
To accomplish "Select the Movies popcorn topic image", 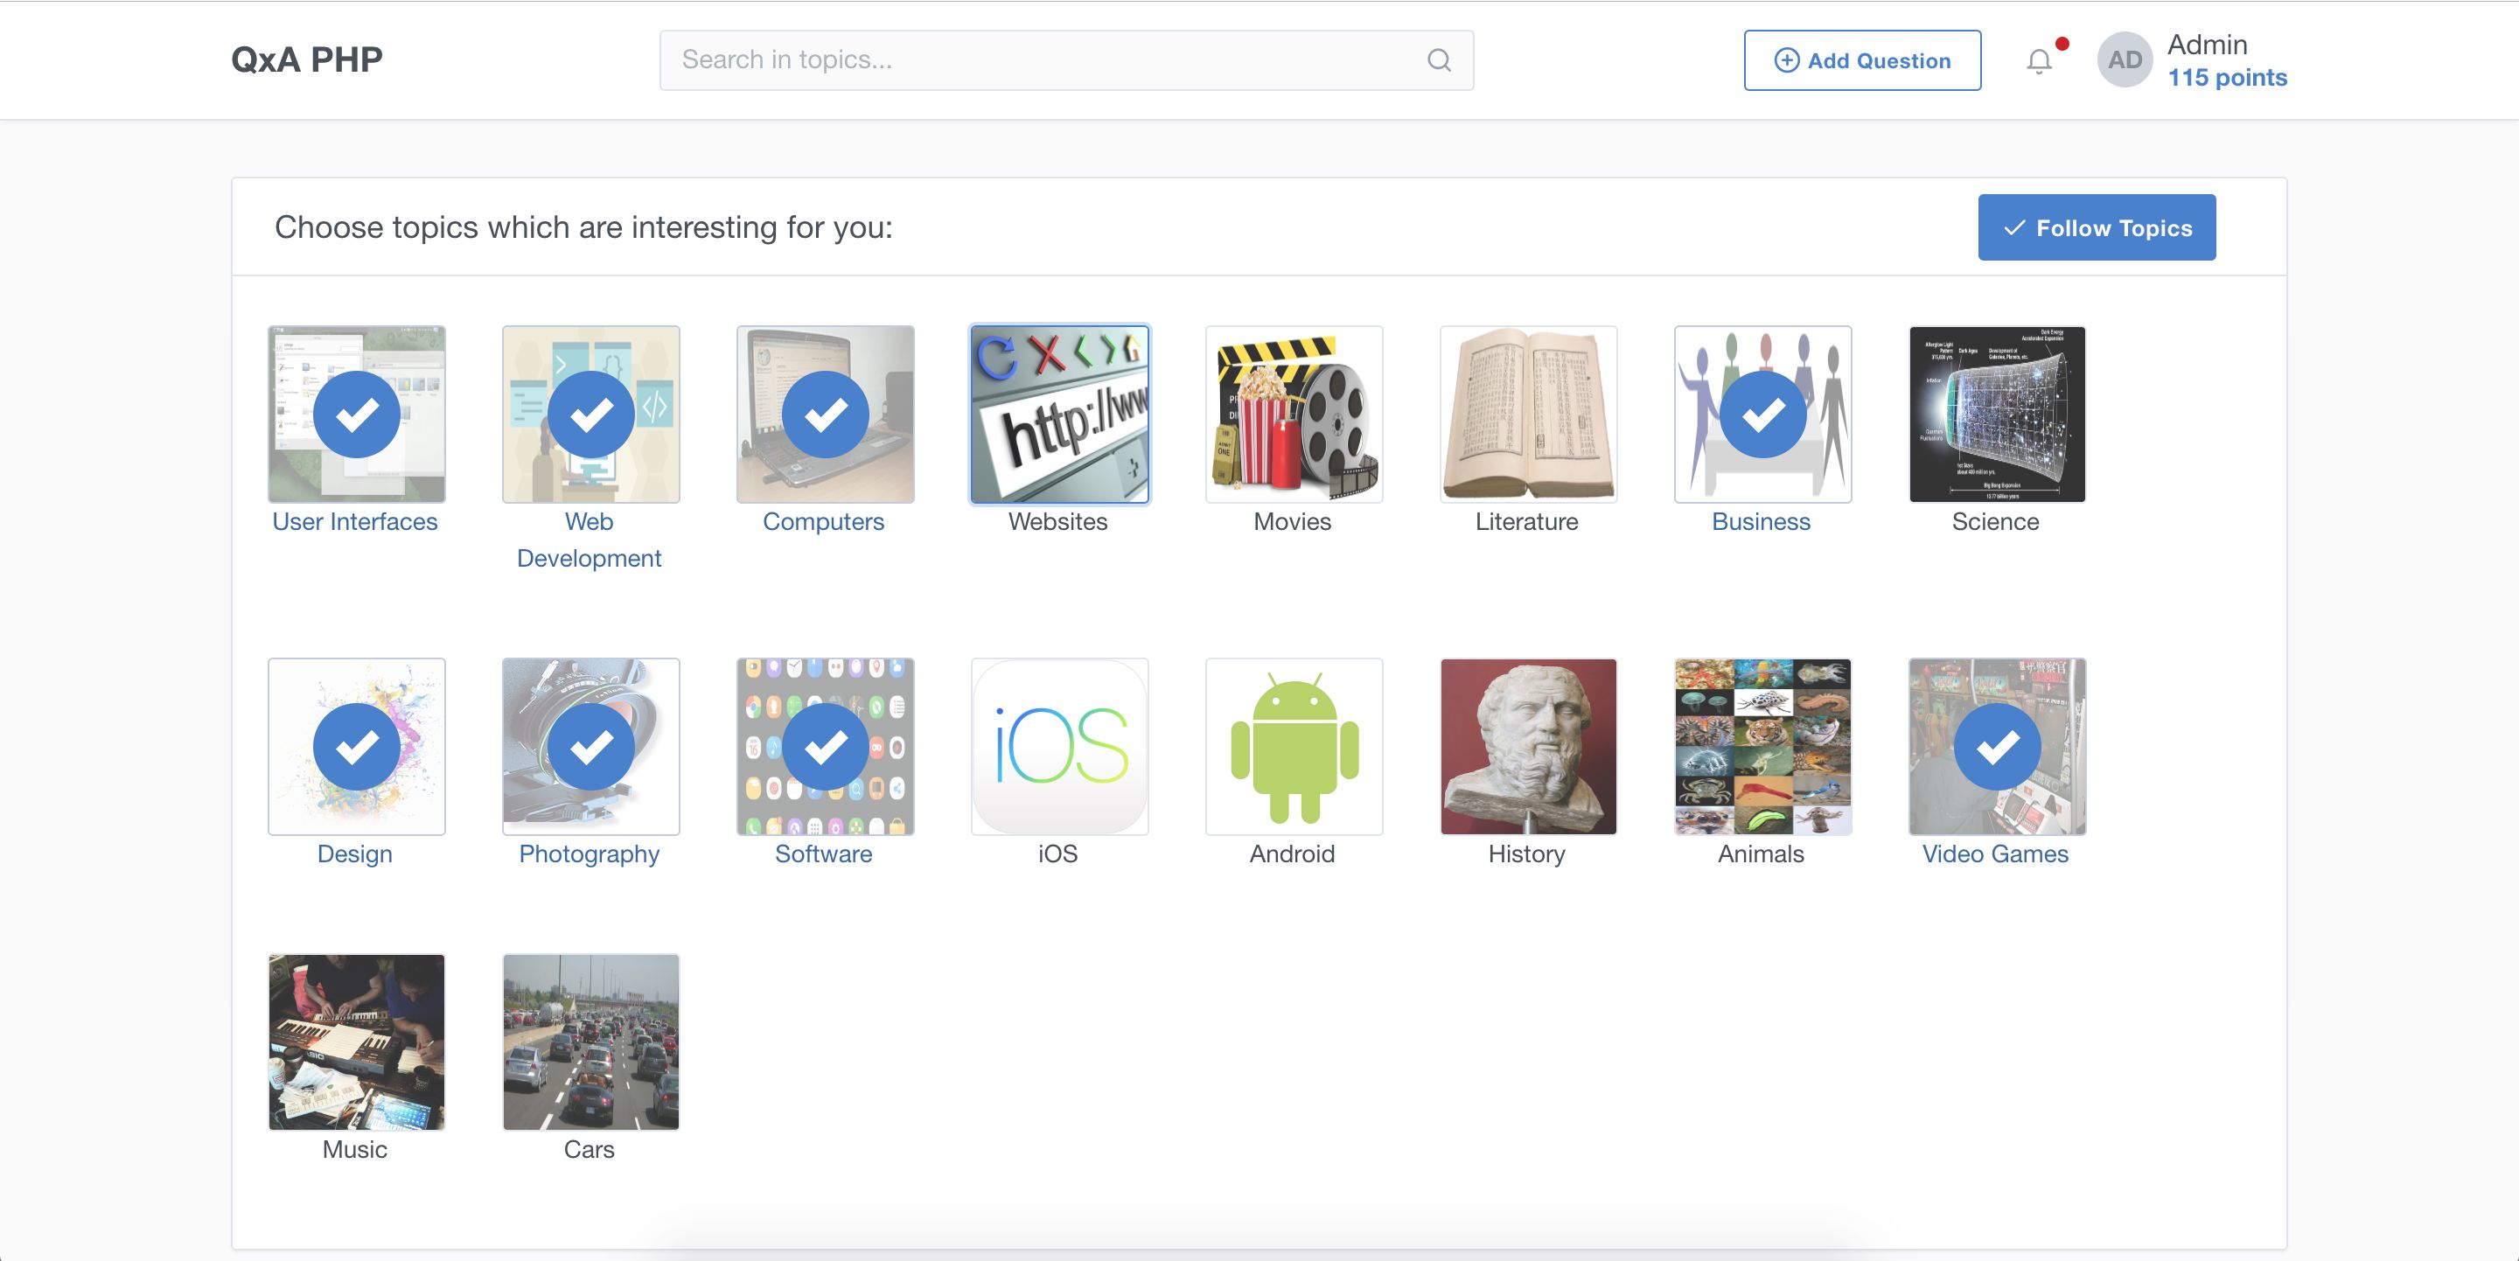I will 1294,415.
